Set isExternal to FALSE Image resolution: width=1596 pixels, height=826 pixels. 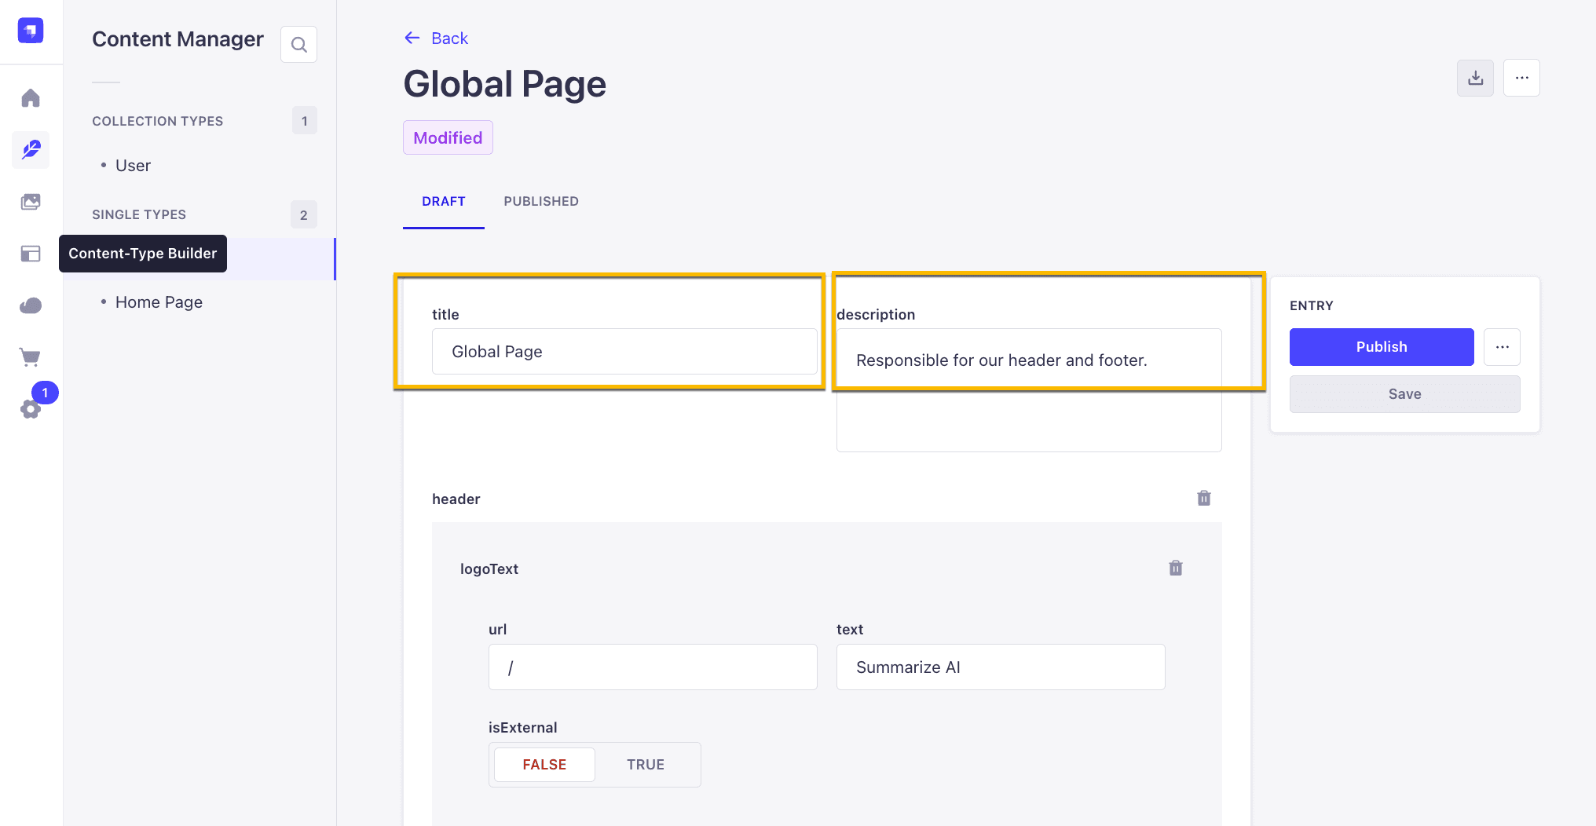[x=544, y=765]
